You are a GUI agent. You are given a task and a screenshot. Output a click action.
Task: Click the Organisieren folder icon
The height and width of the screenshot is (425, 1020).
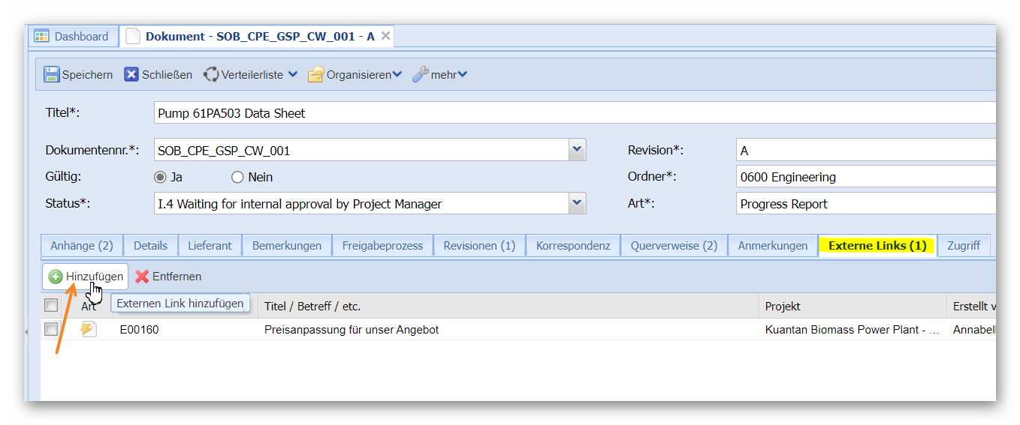[315, 75]
